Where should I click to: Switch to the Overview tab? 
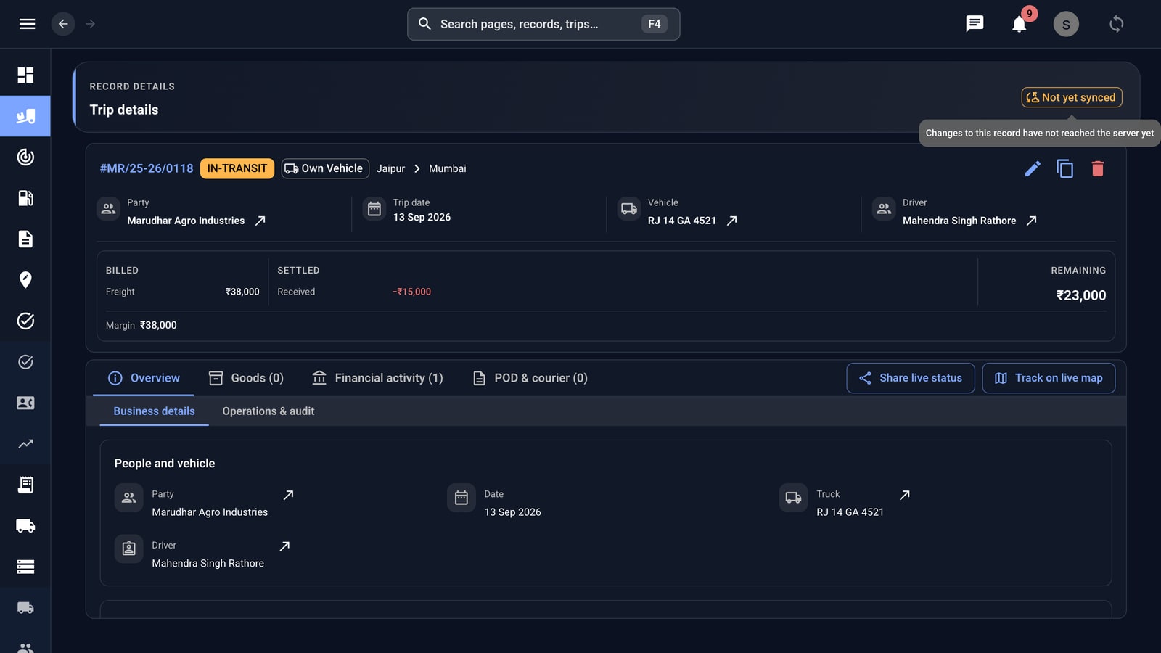pos(144,378)
